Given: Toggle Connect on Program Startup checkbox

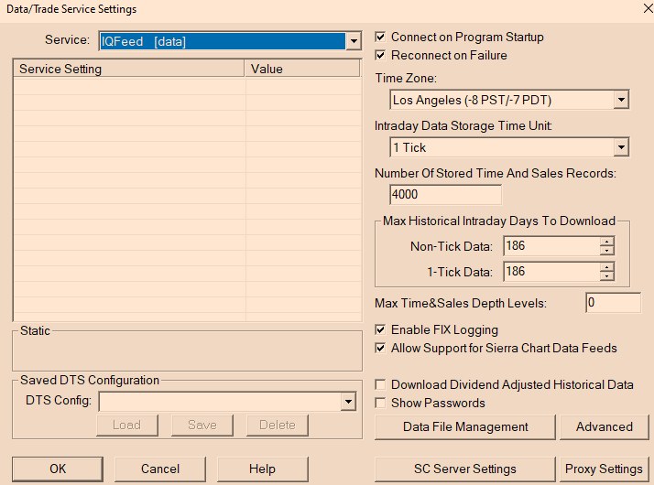Looking at the screenshot, I should pos(380,37).
